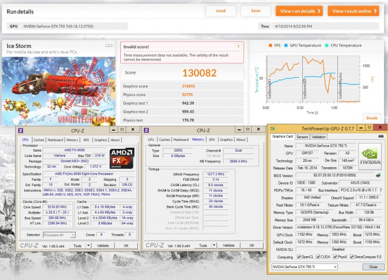The height and width of the screenshot is (280, 388).
Task: Click the Graphics score value 218692
Action: [188, 86]
